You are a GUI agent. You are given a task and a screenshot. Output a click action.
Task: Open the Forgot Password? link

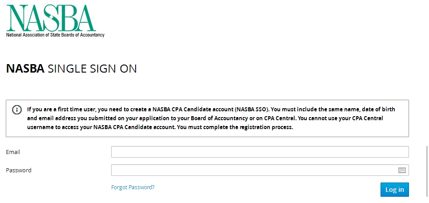coord(132,187)
